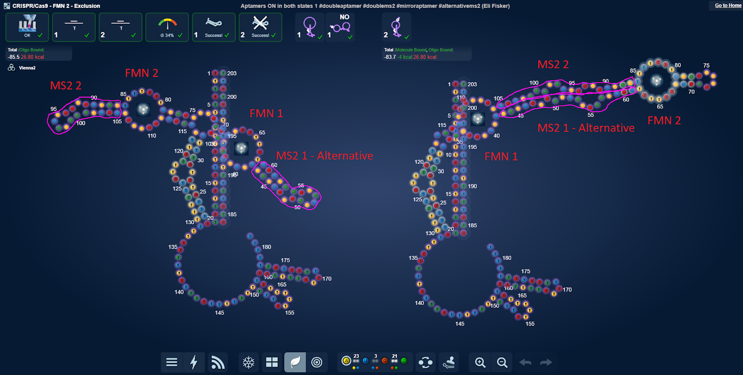Select the CRISPR/Cas9 OK constraint box
This screenshot has width=743, height=375.
[x=27, y=27]
